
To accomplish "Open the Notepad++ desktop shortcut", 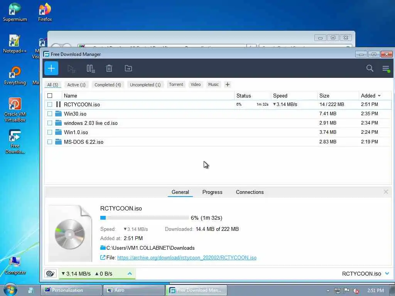I will (15, 44).
